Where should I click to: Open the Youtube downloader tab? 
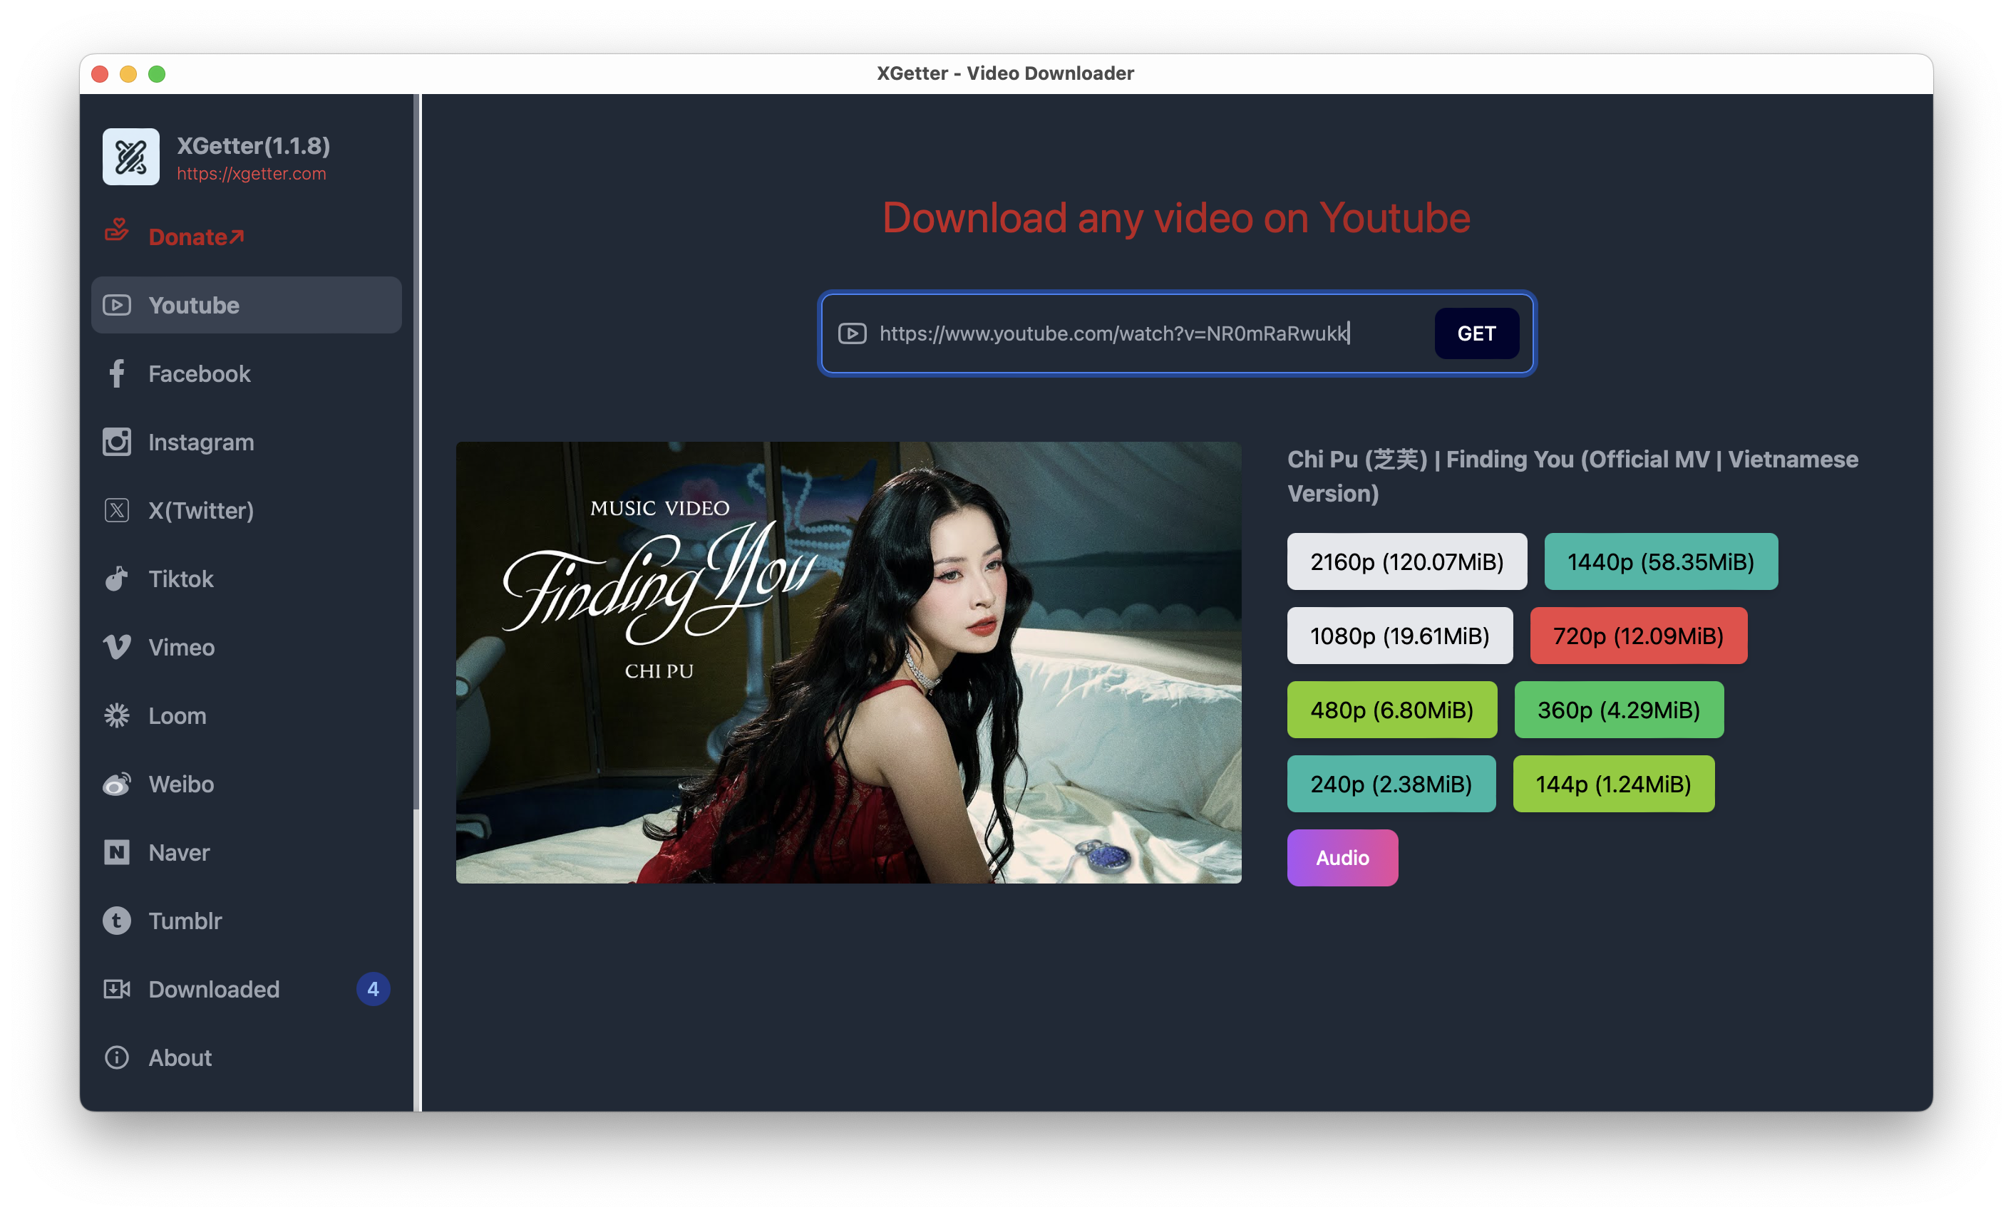(247, 306)
